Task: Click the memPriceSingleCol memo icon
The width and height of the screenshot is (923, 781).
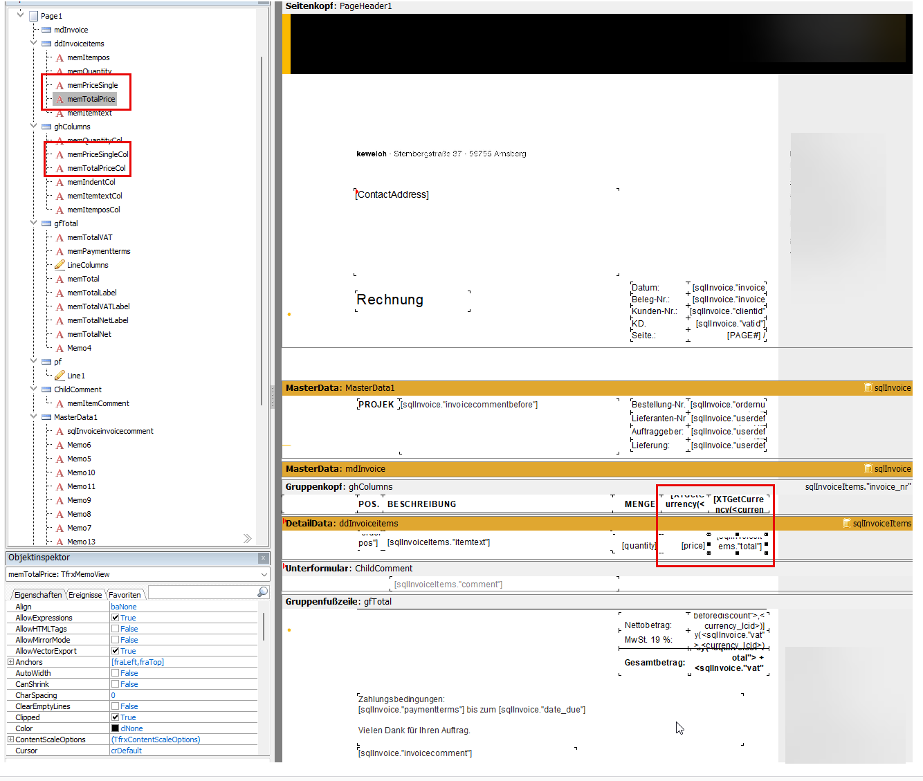Action: pyautogui.click(x=60, y=154)
